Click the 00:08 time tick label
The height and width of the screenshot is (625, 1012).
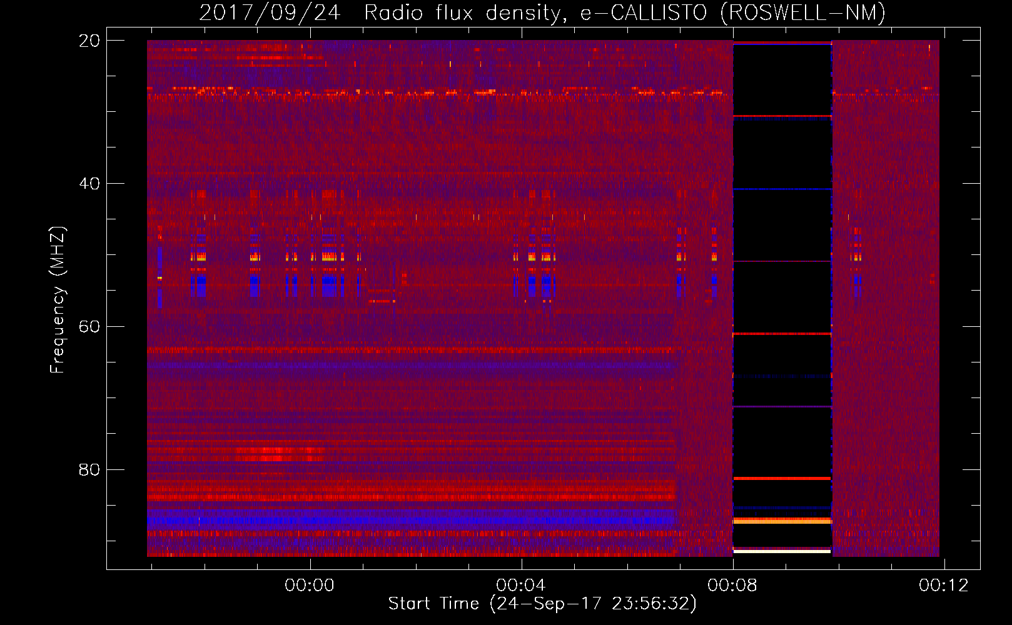[732, 586]
